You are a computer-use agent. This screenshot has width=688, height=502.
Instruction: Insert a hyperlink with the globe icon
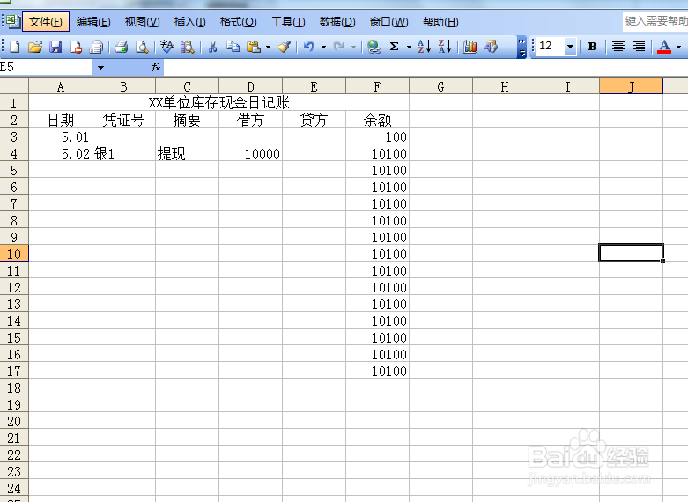(x=374, y=47)
